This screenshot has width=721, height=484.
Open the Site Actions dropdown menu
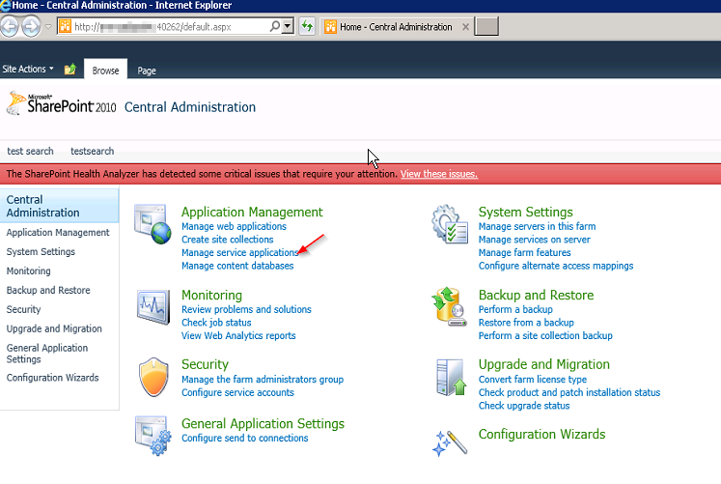pyautogui.click(x=28, y=69)
